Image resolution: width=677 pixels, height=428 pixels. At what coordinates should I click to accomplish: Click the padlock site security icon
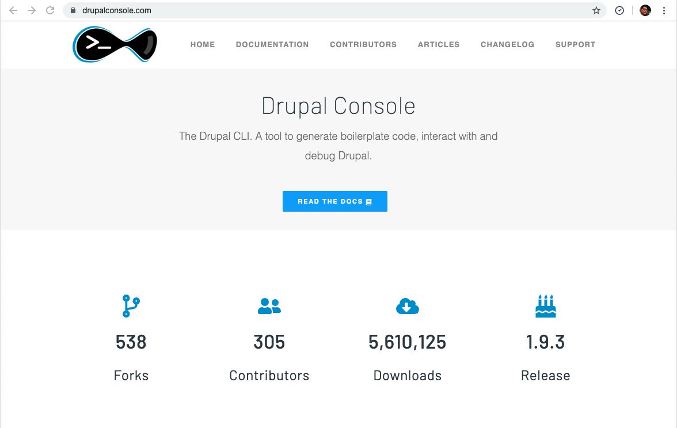[x=73, y=10]
